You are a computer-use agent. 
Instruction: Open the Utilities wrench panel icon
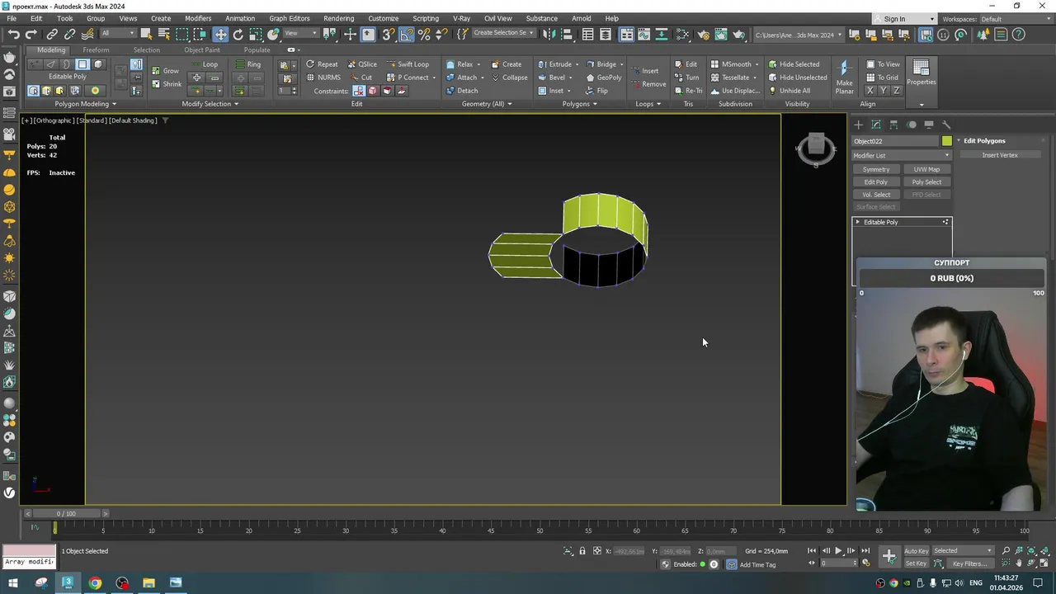pyautogui.click(x=946, y=125)
